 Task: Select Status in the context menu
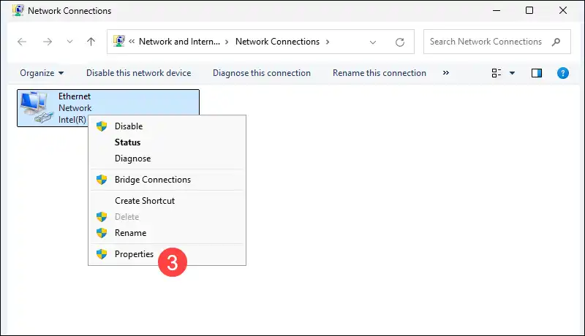[x=127, y=142]
